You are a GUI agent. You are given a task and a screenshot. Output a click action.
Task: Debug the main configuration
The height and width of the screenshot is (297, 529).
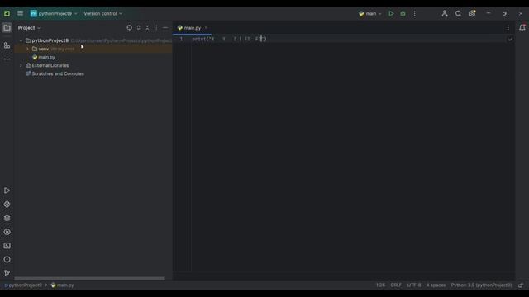click(x=403, y=14)
